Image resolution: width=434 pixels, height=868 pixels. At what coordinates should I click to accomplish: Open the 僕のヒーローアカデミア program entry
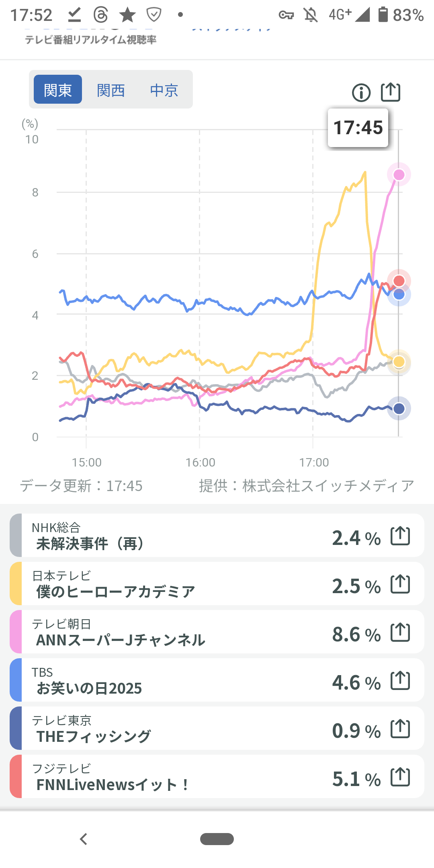tap(116, 592)
